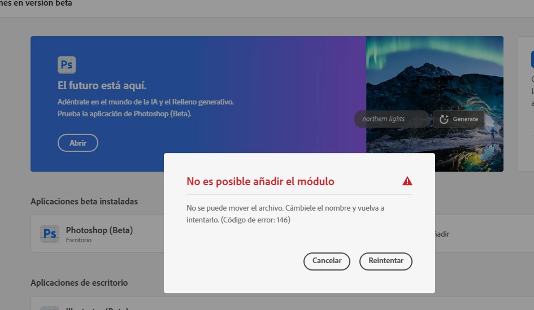The image size is (534, 310).
Task: Click the Photoshop (Beta) app icon in the list
Action: pyautogui.click(x=50, y=234)
